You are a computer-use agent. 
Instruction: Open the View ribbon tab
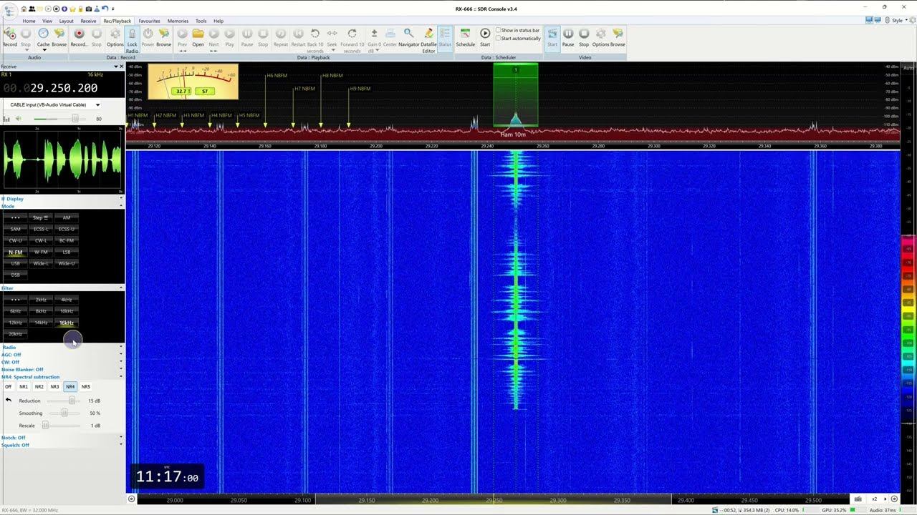[x=47, y=21]
